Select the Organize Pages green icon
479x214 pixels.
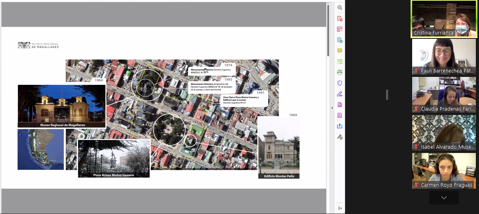click(x=340, y=61)
